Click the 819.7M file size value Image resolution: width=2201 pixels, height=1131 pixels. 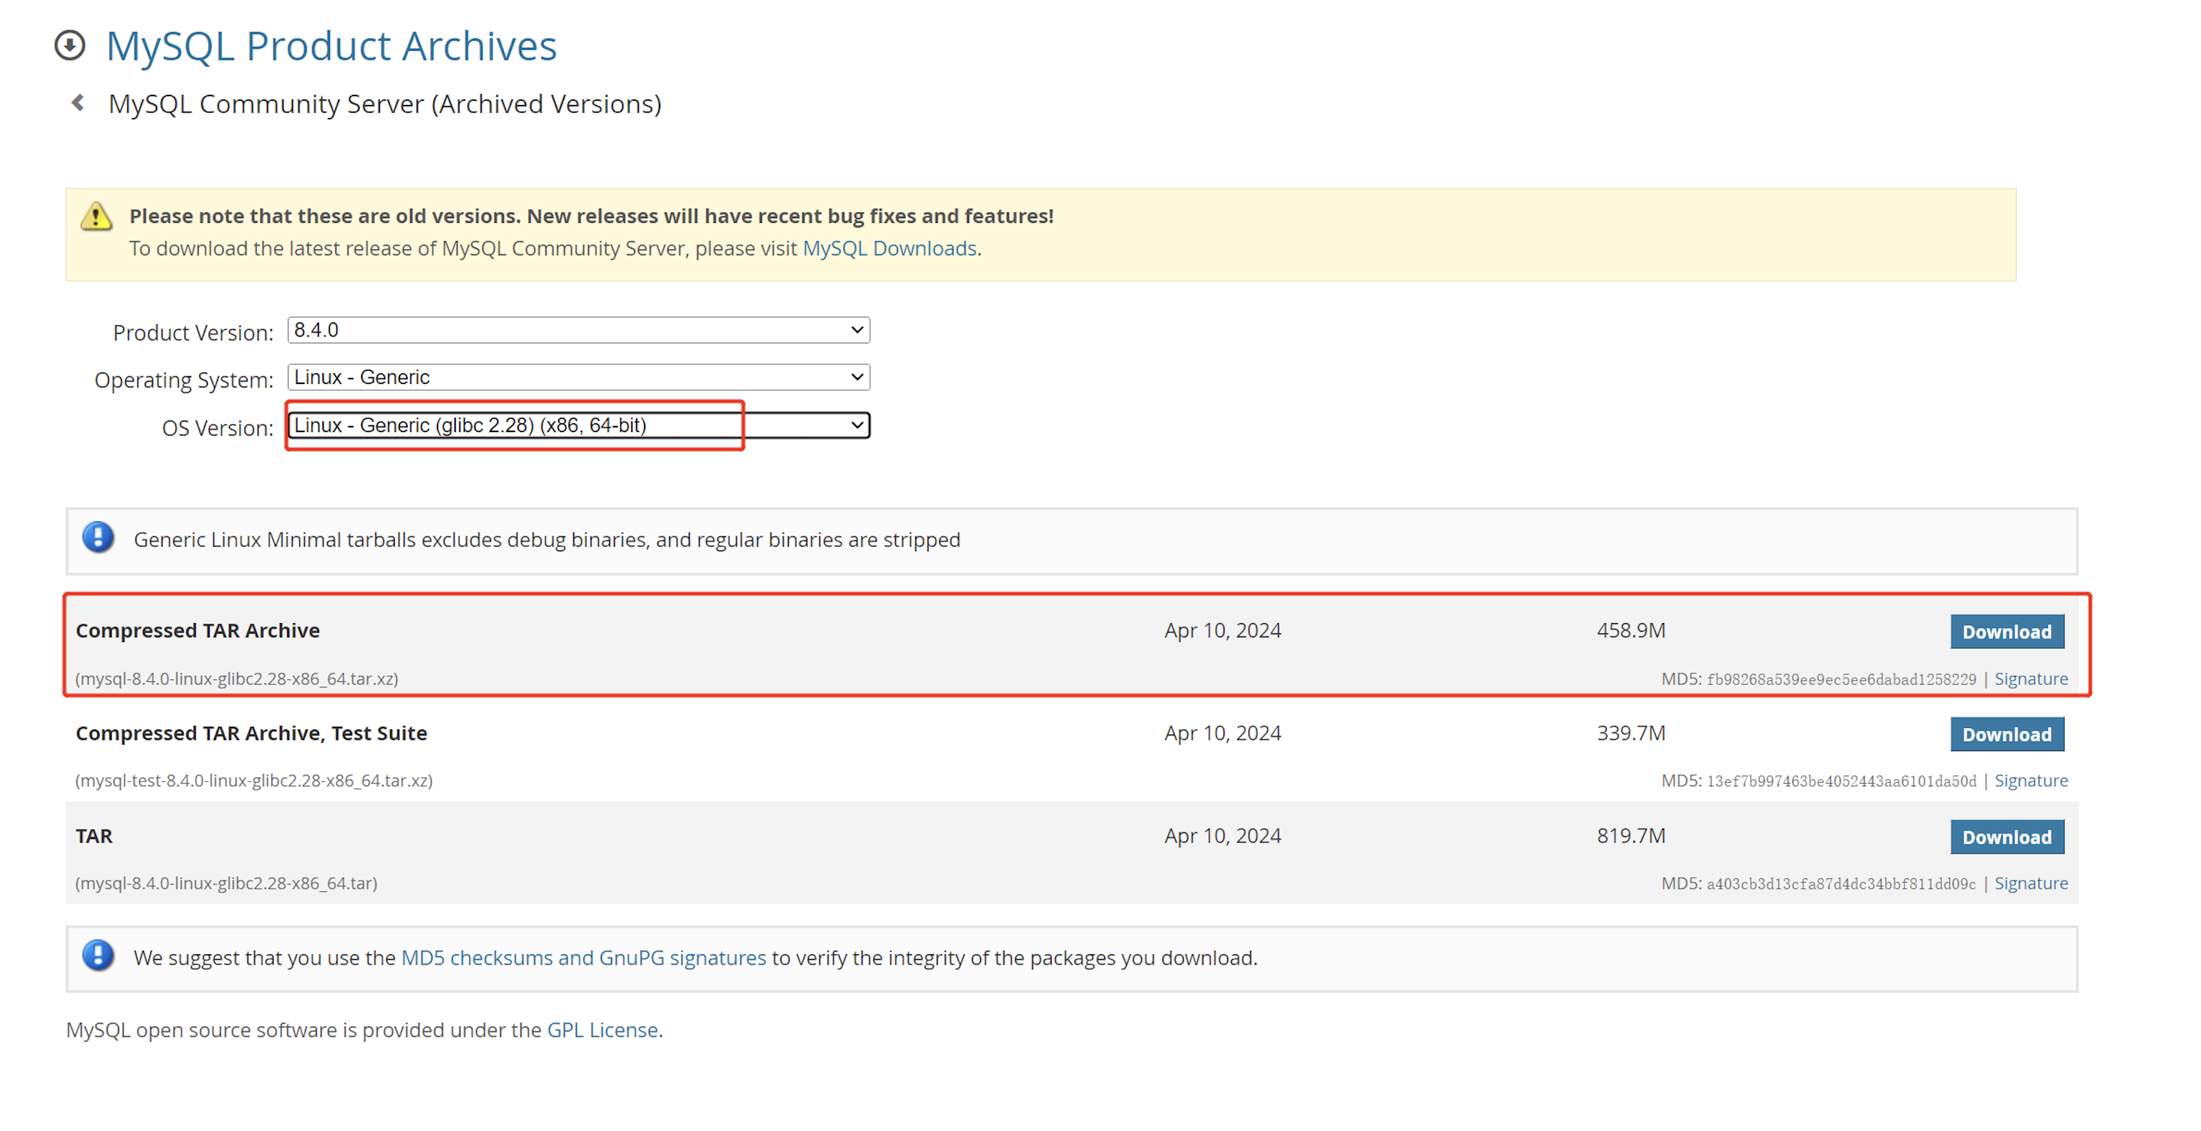click(1631, 836)
